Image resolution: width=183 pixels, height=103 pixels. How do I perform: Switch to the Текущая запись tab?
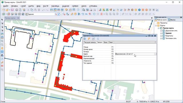(90, 42)
